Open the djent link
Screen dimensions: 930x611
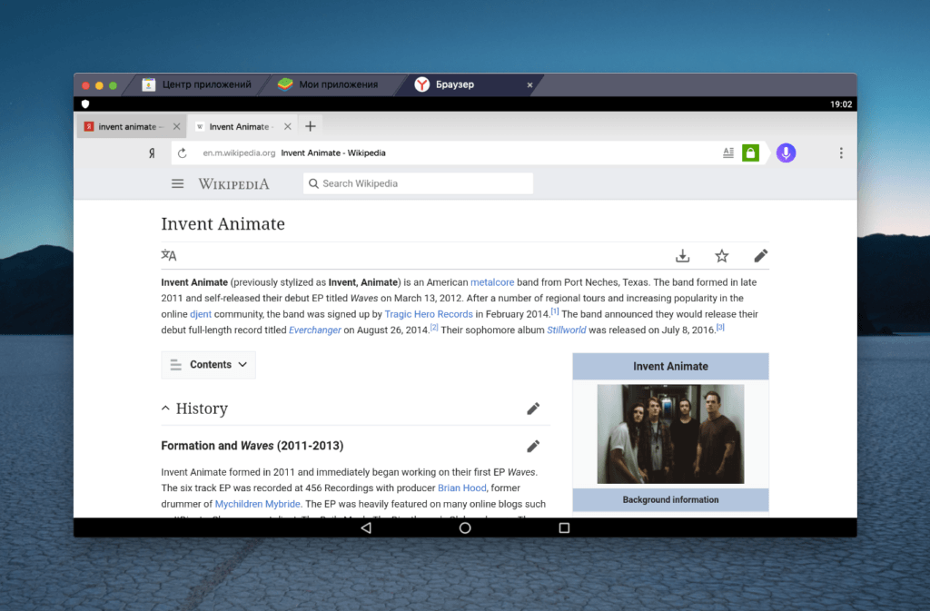[201, 315]
